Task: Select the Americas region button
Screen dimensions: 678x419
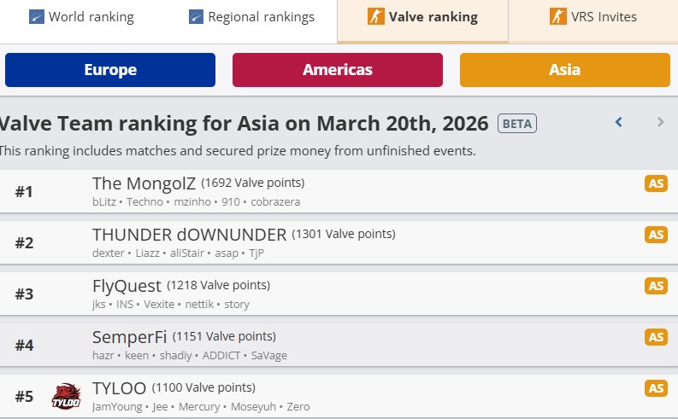Action: (x=338, y=70)
